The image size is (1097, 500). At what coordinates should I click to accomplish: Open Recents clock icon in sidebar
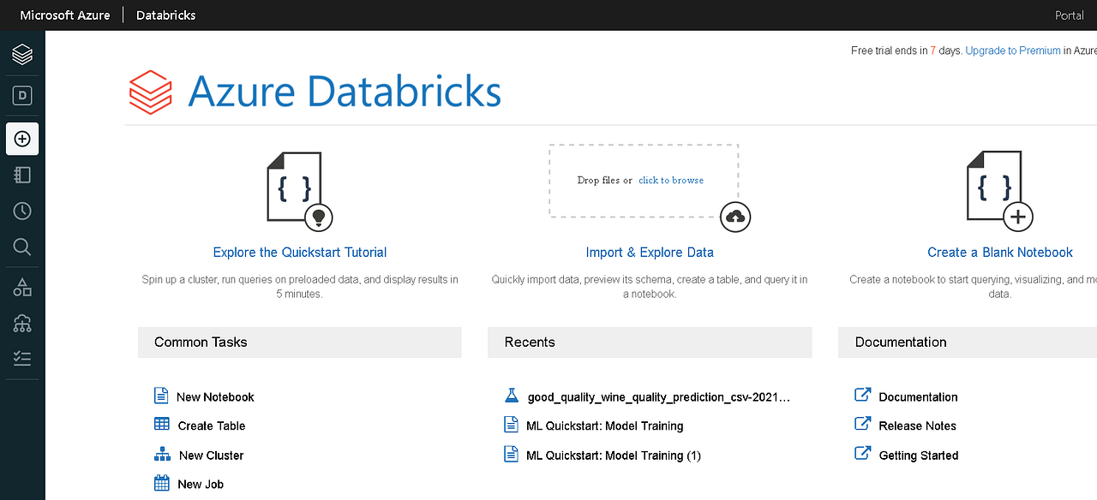[22, 211]
